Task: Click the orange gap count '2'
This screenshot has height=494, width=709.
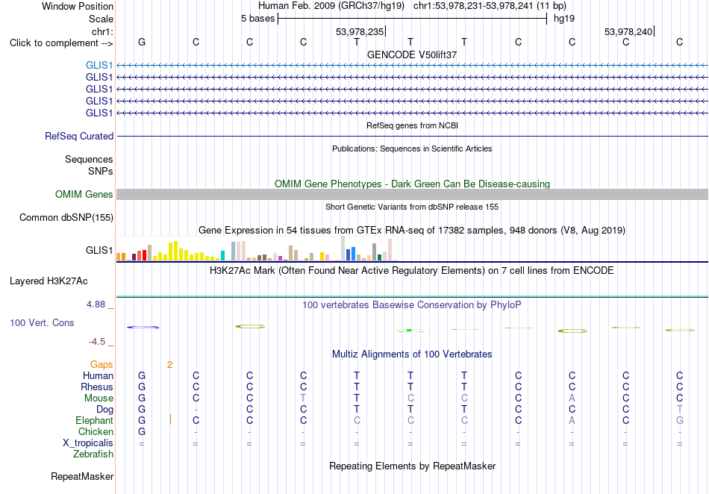Action: [x=169, y=365]
